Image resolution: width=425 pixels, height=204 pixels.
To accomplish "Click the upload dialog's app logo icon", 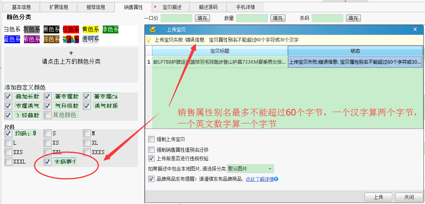I will [153, 29].
